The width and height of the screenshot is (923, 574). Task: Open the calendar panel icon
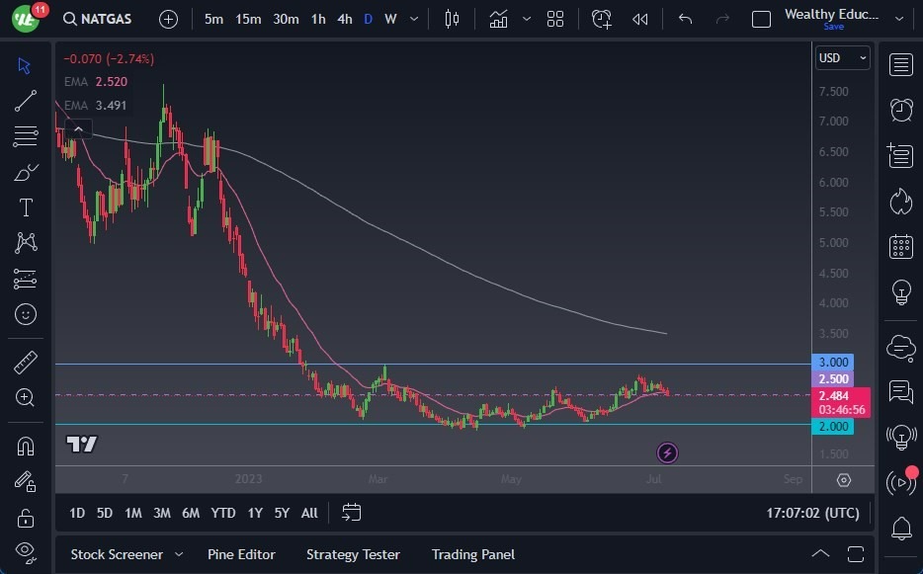[900, 246]
